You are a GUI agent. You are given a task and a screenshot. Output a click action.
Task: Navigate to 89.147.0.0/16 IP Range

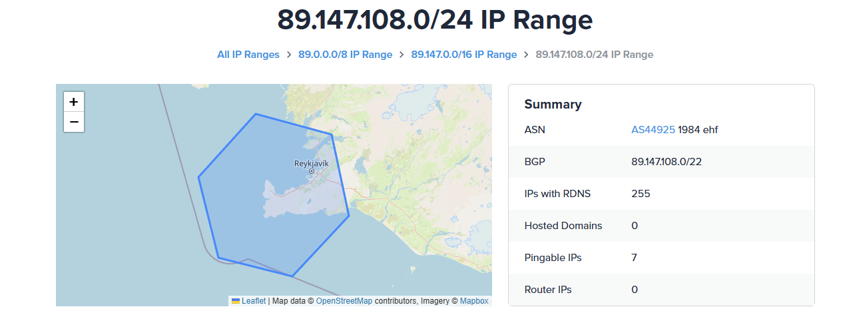pos(463,55)
